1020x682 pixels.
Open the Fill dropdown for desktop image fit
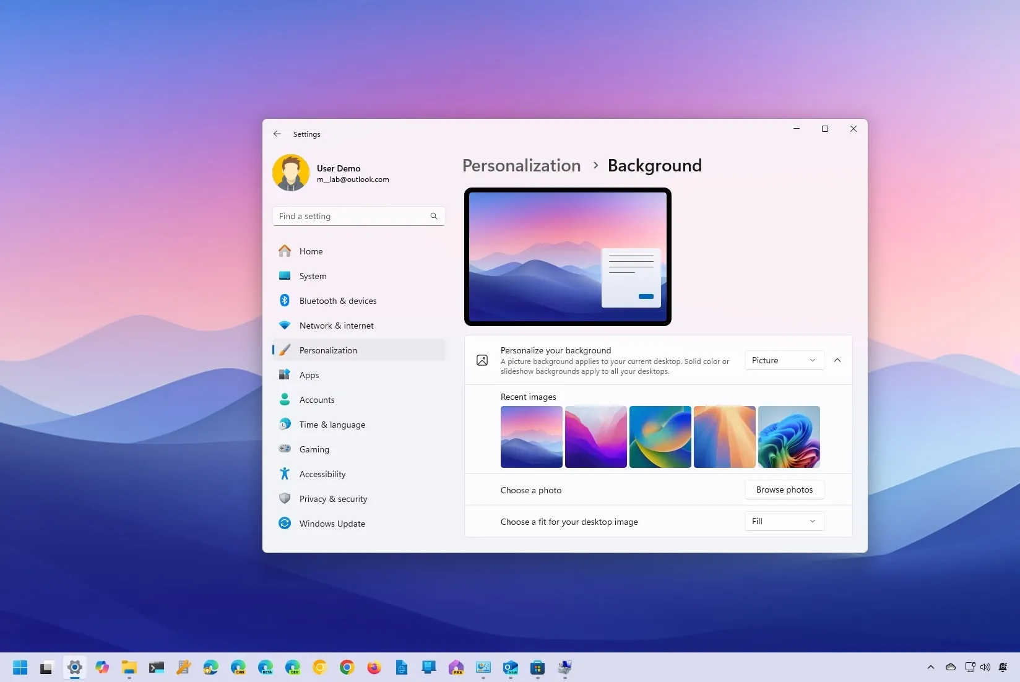pyautogui.click(x=784, y=520)
